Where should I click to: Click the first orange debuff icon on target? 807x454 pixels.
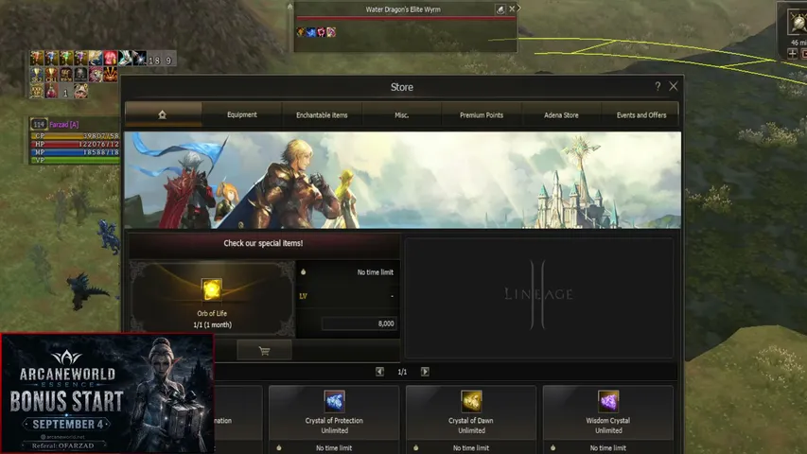point(301,32)
